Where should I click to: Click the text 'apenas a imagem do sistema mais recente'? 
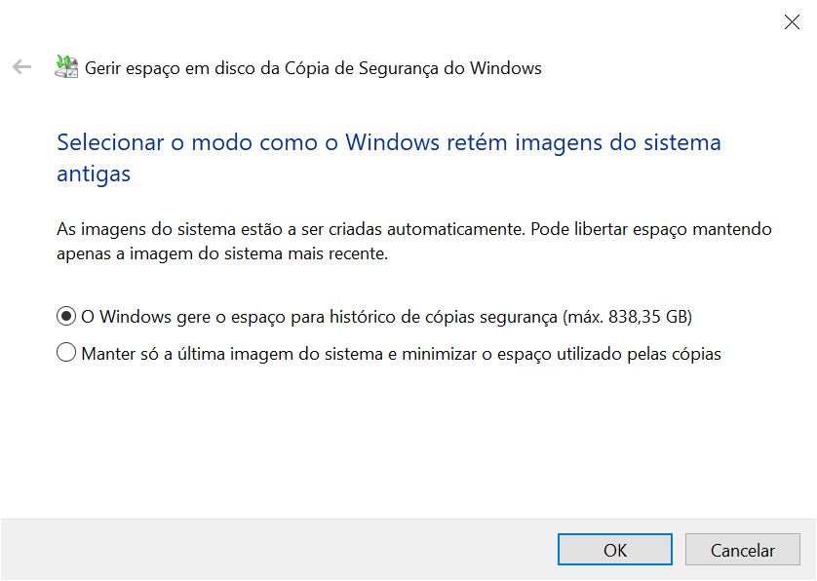[222, 254]
